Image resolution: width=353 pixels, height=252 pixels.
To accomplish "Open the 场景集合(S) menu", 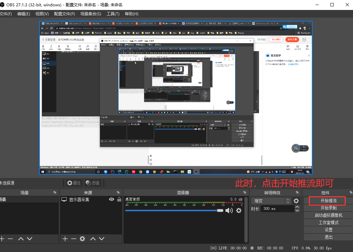I will click(91, 14).
